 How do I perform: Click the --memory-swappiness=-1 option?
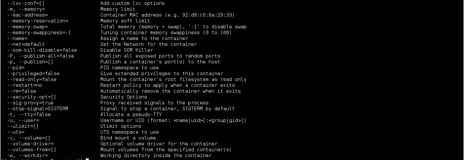point(39,33)
